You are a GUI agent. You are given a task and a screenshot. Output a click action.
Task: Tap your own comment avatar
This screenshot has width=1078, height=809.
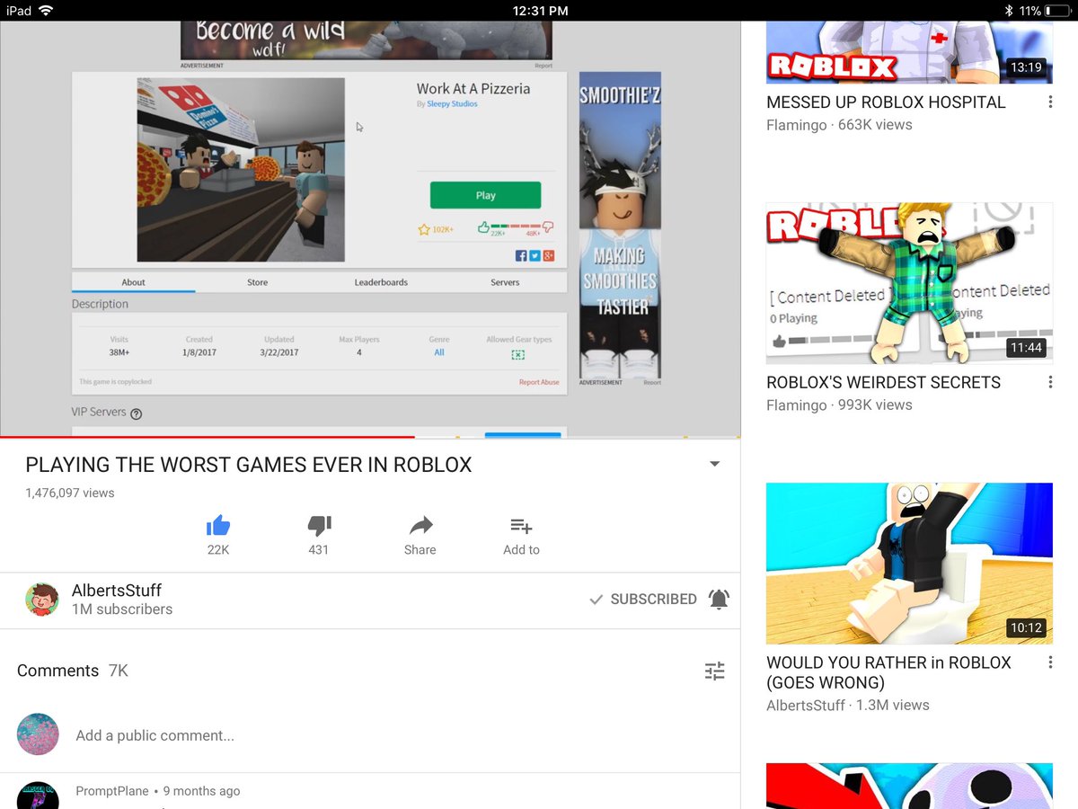(x=38, y=734)
